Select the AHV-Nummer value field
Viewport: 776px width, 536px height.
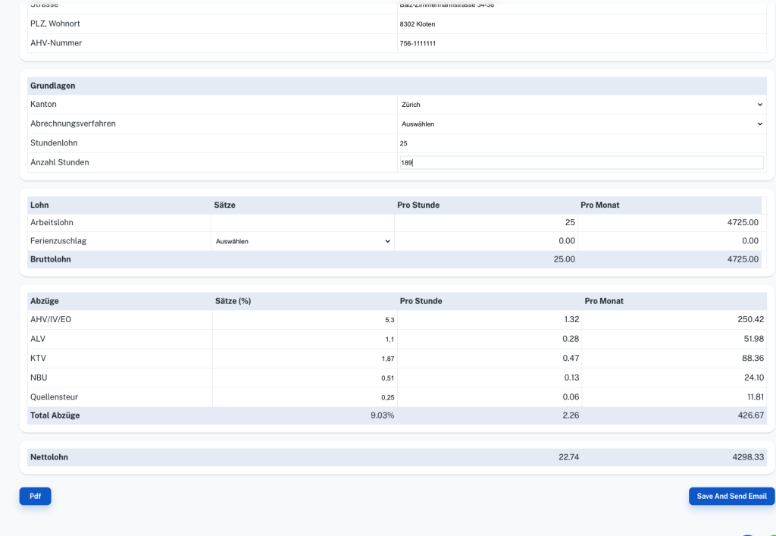click(581, 43)
